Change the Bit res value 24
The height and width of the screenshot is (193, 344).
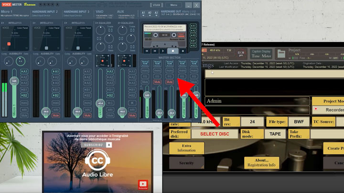[252, 122]
